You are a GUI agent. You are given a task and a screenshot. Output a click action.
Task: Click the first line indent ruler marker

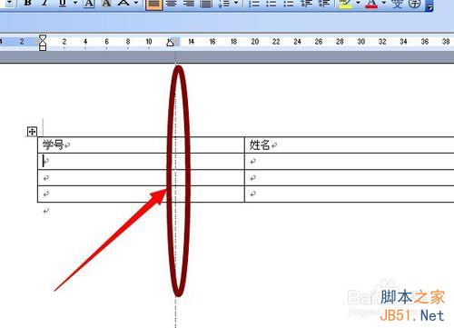point(43,38)
